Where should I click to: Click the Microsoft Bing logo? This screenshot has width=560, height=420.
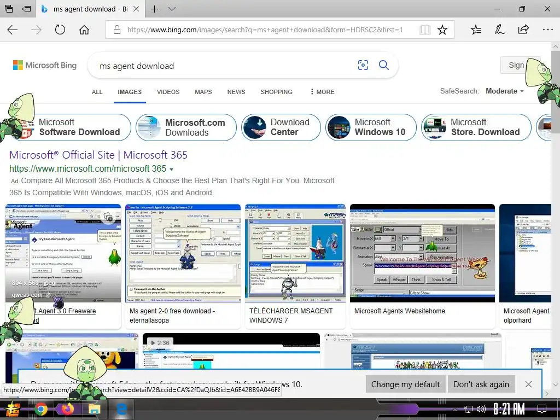click(45, 66)
